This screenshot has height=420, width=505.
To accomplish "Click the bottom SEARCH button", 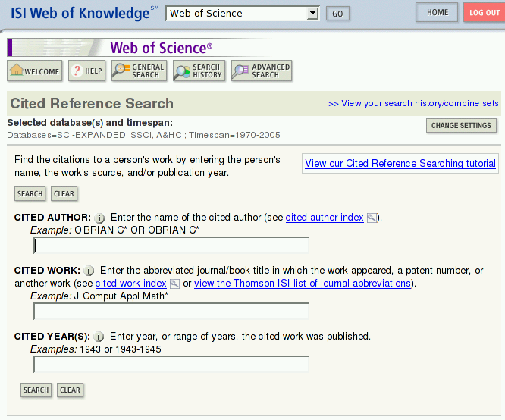I will (36, 390).
